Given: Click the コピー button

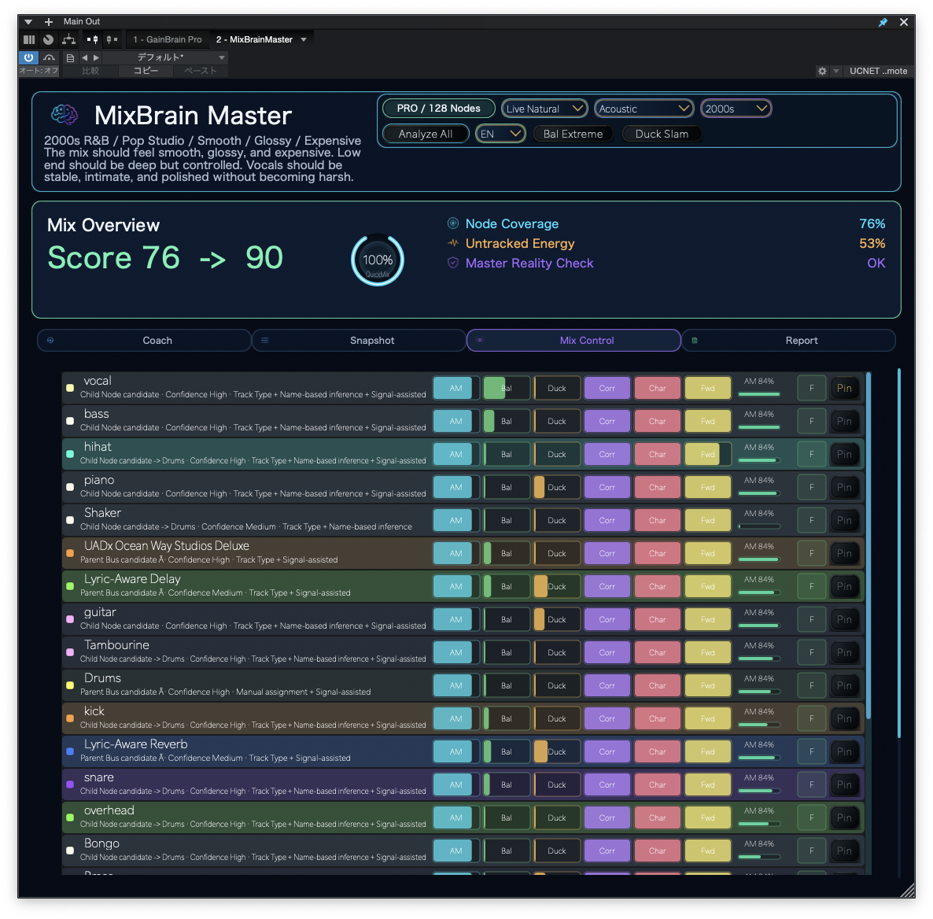Looking at the screenshot, I should pos(146,71).
